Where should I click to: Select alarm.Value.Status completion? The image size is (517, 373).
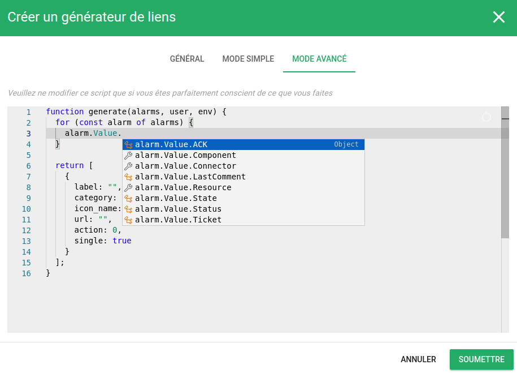click(244, 209)
